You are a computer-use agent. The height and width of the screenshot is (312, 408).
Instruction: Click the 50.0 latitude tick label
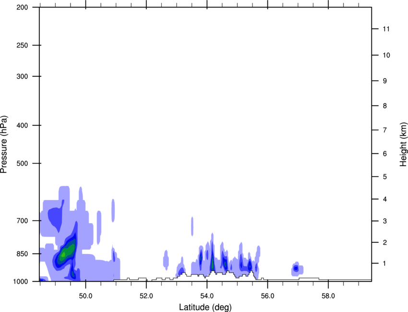[85, 296]
